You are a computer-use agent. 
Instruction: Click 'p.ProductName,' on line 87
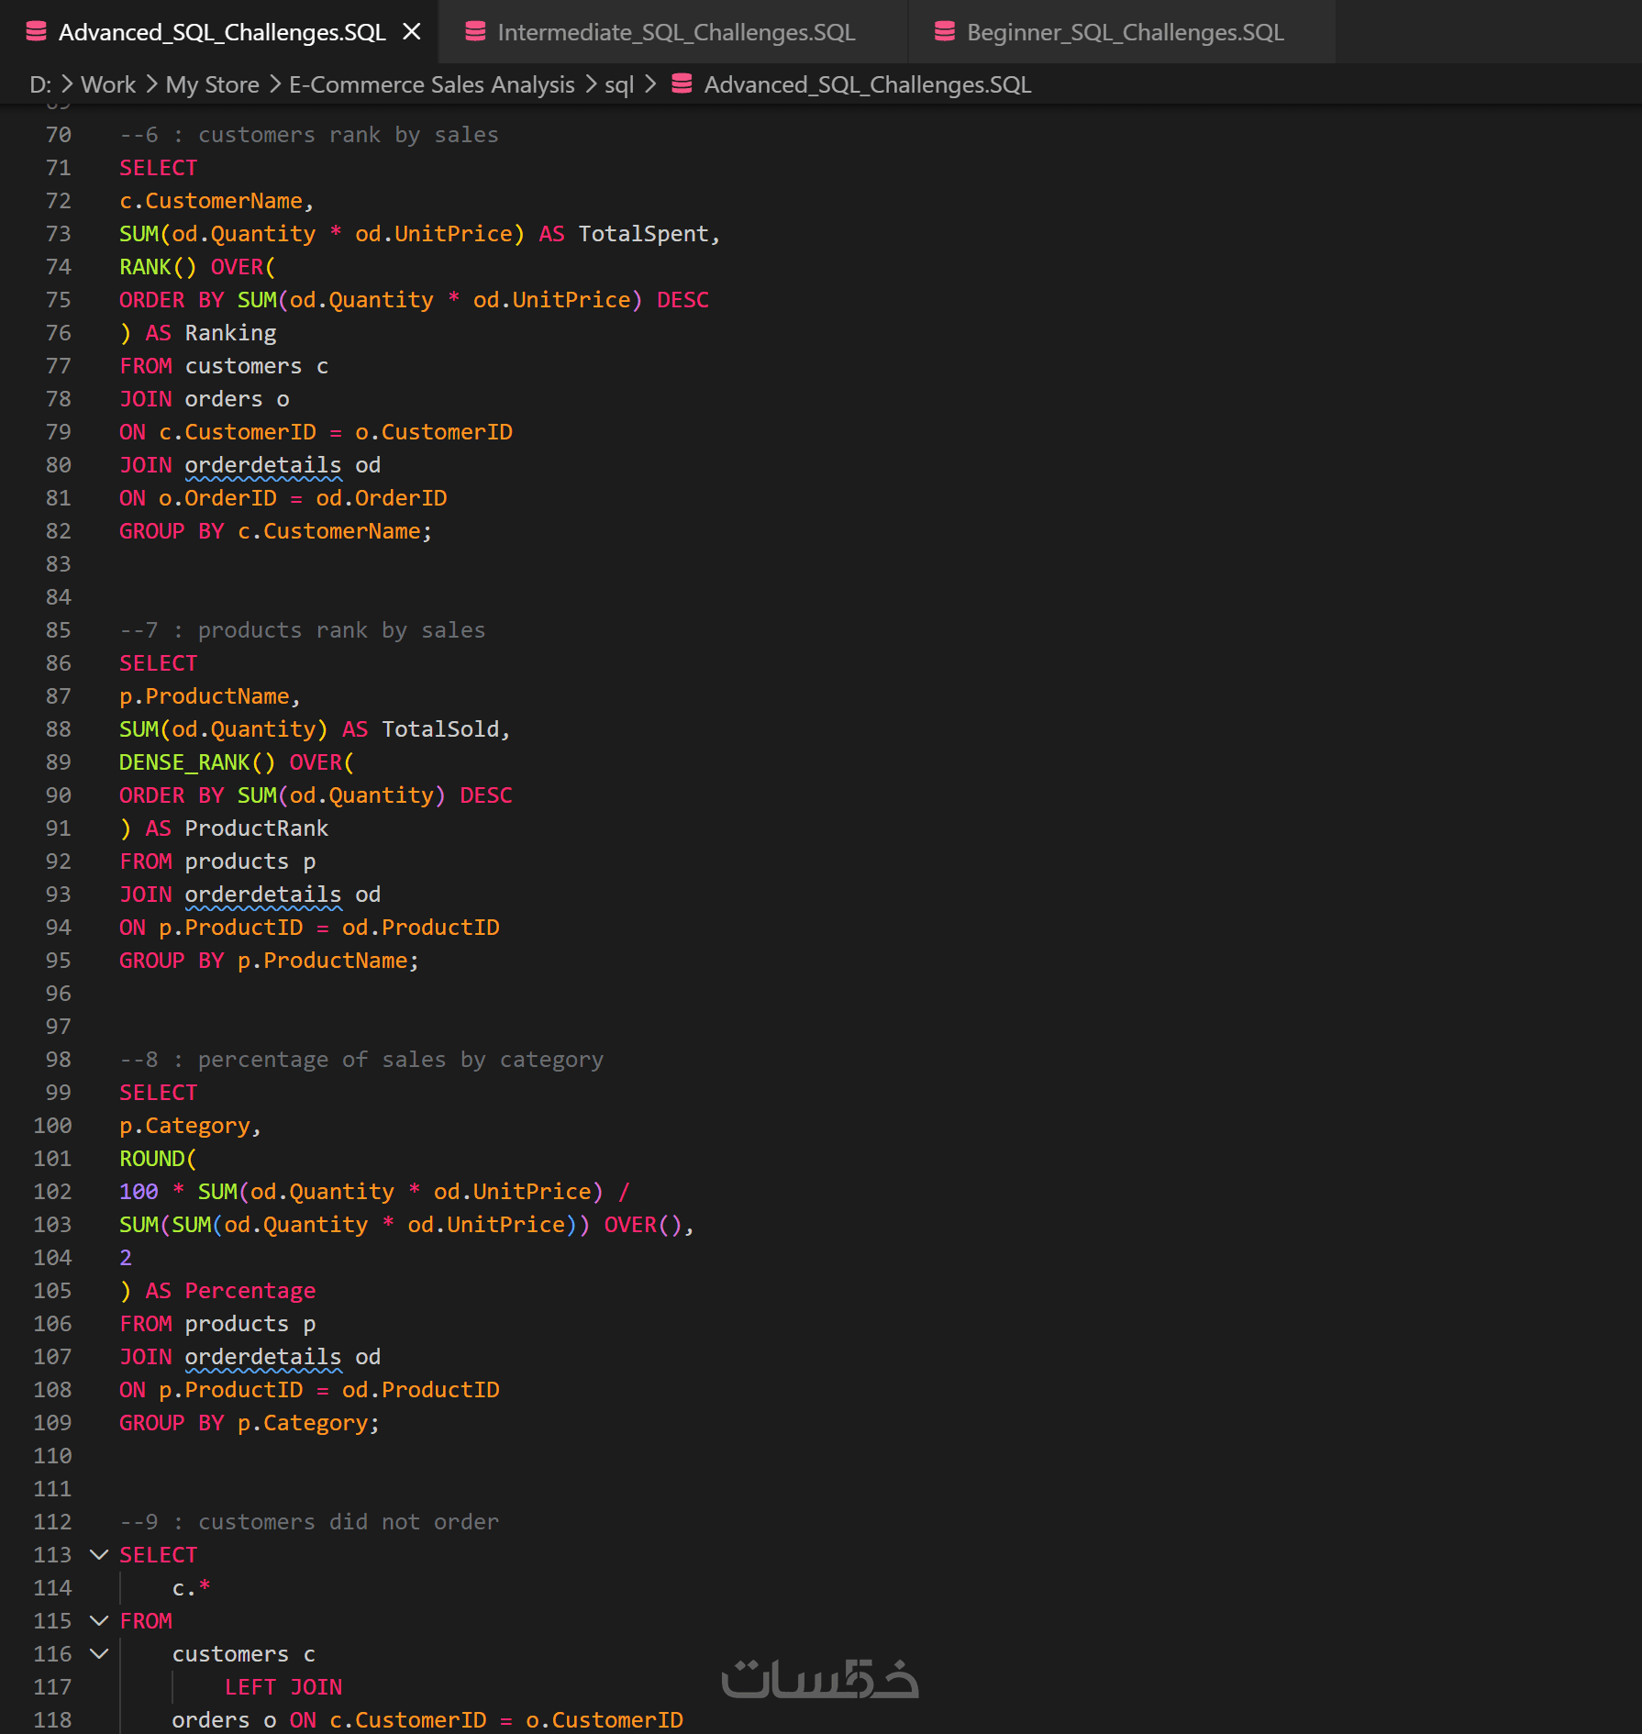click(210, 696)
